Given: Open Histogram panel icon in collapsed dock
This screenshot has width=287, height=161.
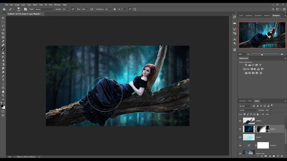Looking at the screenshot, I should 235,23.
